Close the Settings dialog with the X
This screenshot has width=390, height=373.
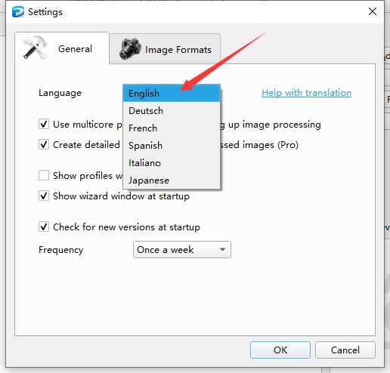click(373, 11)
